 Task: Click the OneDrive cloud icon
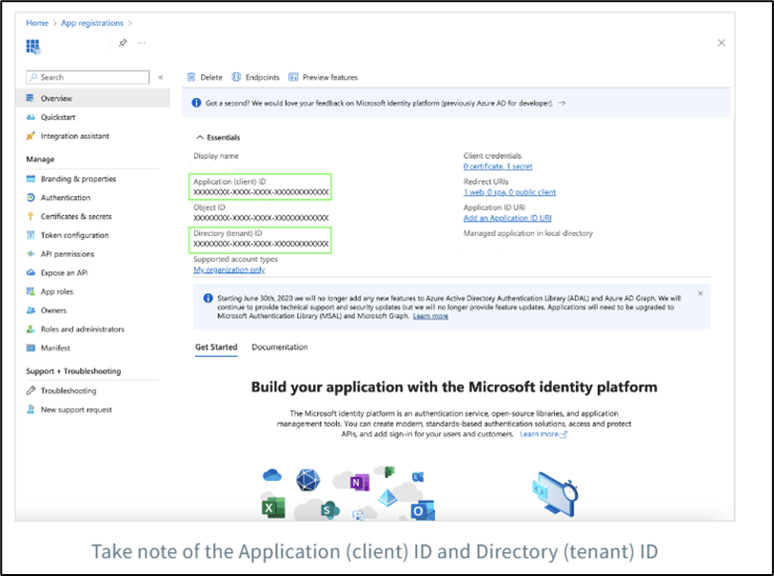[x=272, y=475]
